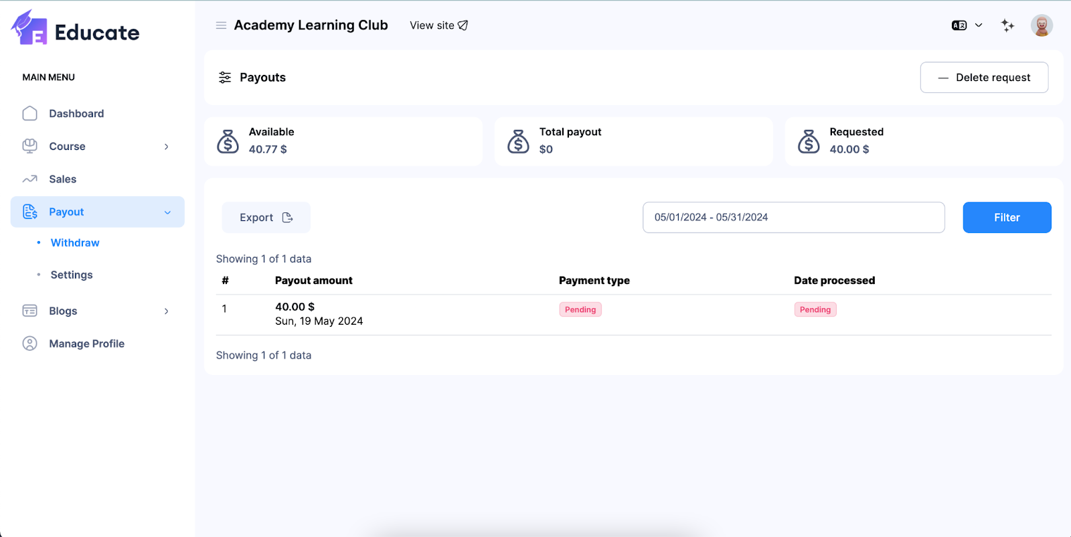The height and width of the screenshot is (537, 1071).
Task: Go to Sales in the sidebar
Action: [x=63, y=179]
